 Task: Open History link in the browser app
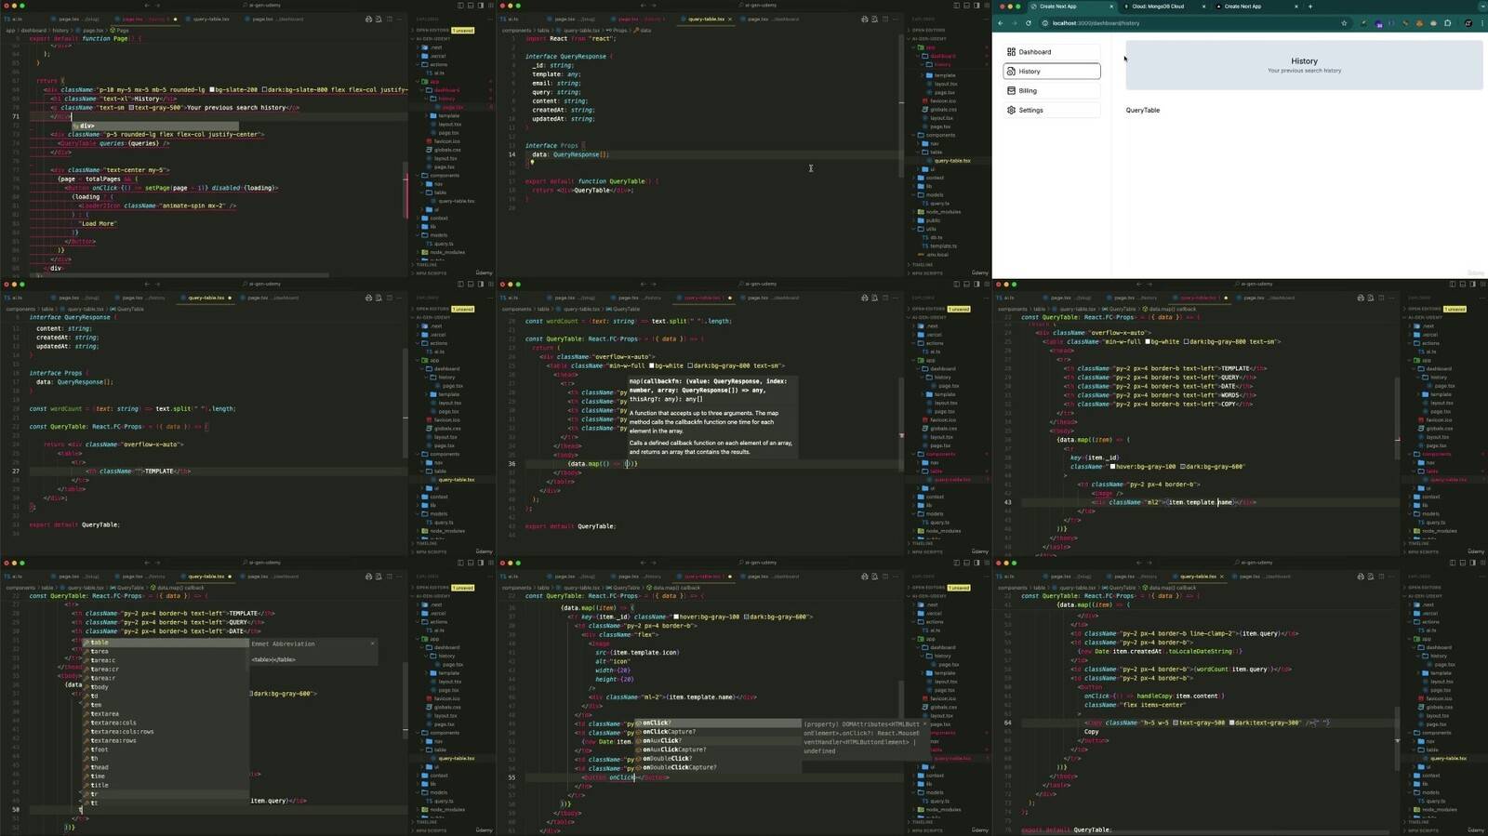[x=1052, y=72]
